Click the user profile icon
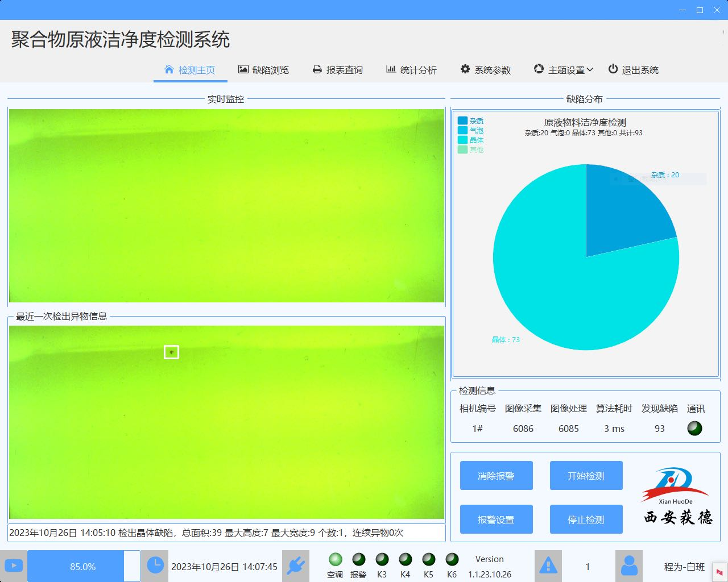728x582 pixels. click(629, 566)
